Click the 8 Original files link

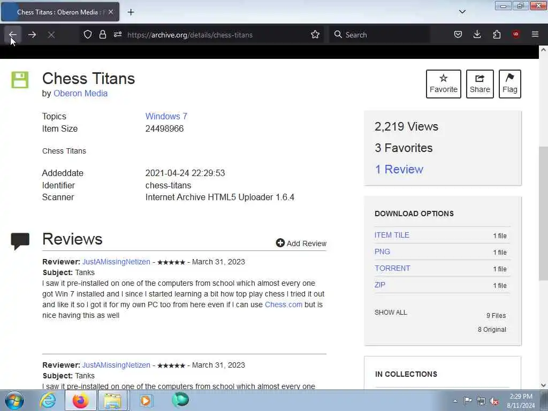[x=492, y=330]
